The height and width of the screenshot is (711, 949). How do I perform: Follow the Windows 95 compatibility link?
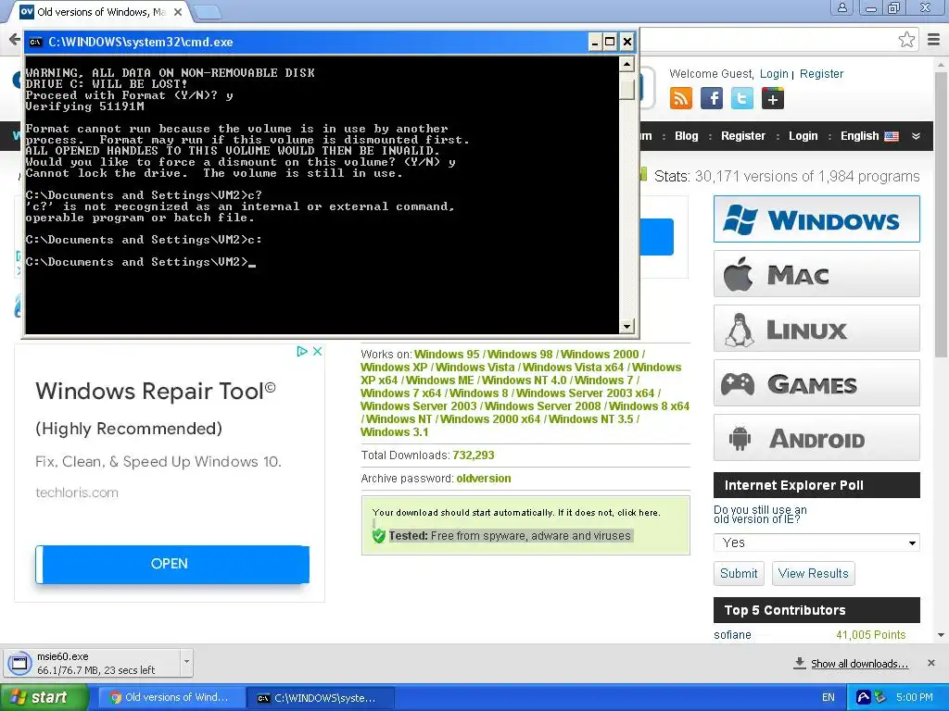pos(447,355)
